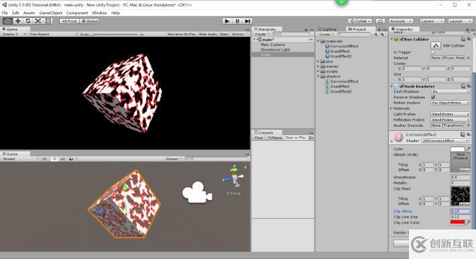Toggle the Pivot handle button
The height and width of the screenshot is (259, 476).
(70, 21)
